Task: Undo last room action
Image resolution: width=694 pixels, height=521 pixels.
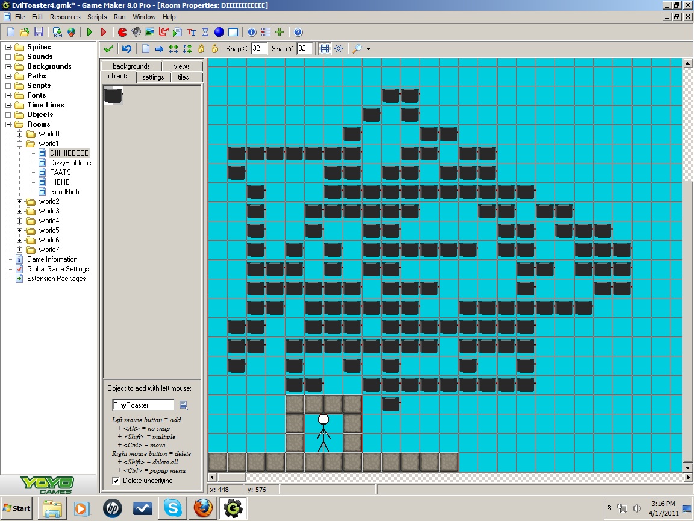Action: 127,49
